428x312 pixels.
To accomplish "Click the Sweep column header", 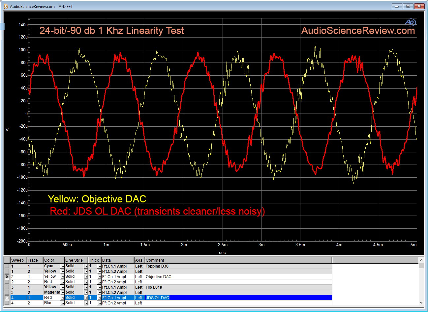I will (18, 260).
